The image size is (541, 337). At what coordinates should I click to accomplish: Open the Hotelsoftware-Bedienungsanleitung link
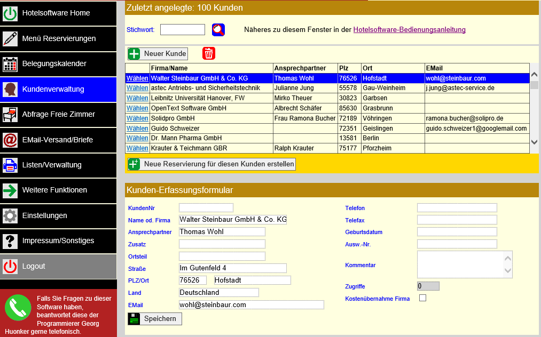pyautogui.click(x=409, y=29)
